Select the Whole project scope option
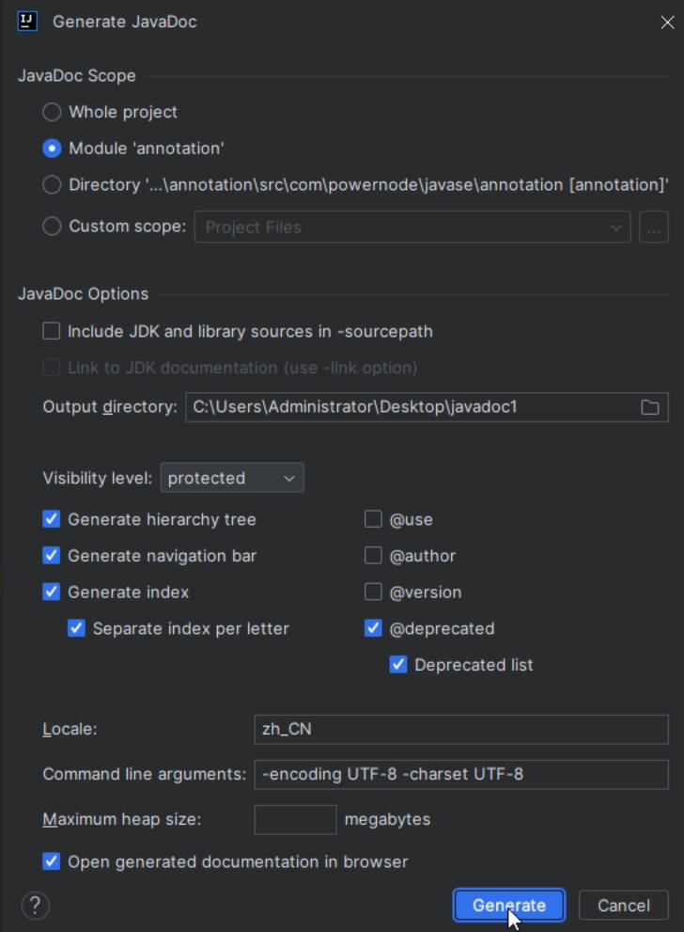 53,112
